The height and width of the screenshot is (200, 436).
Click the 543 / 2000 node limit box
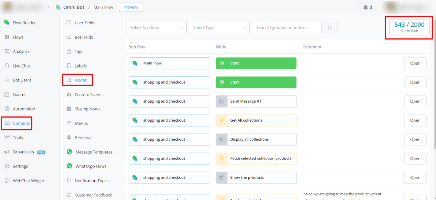click(409, 28)
